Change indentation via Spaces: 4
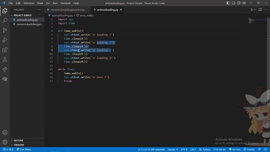This screenshot has width=270, height=152. coord(173,149)
